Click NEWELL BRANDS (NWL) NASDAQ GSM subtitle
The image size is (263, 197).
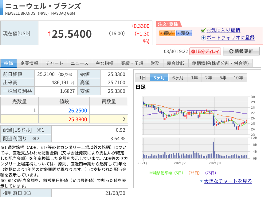(x=40, y=13)
